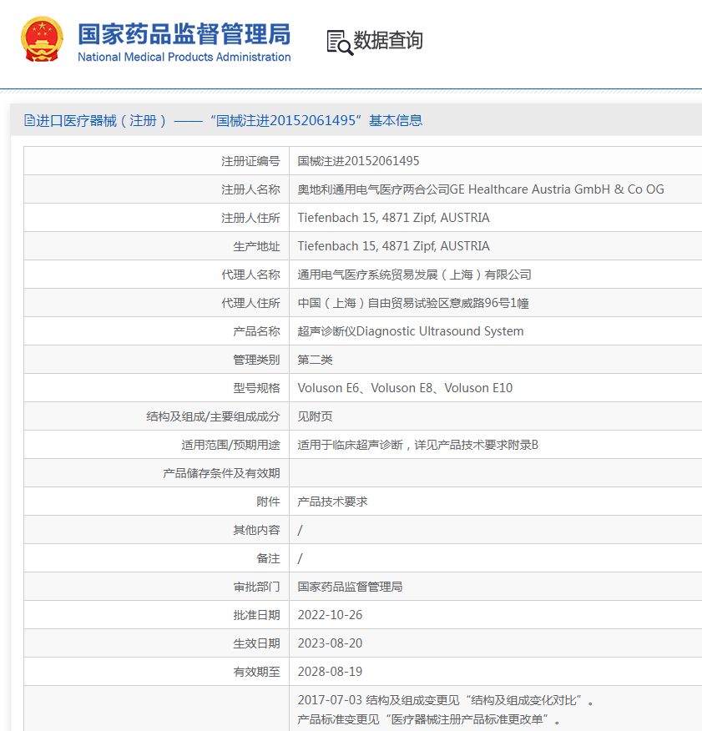
Task: Select 通用电气医疗系统贸易发展（上海）有限公司 value
Action: click(414, 275)
